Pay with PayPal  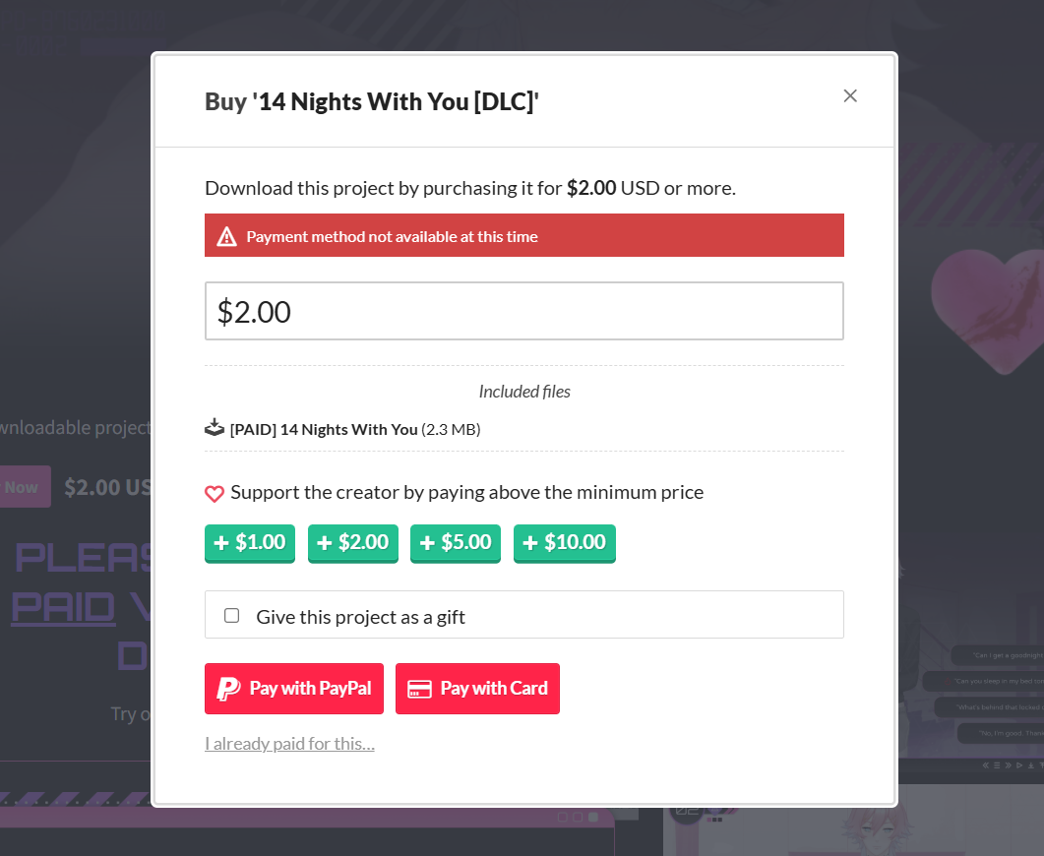[x=294, y=689]
